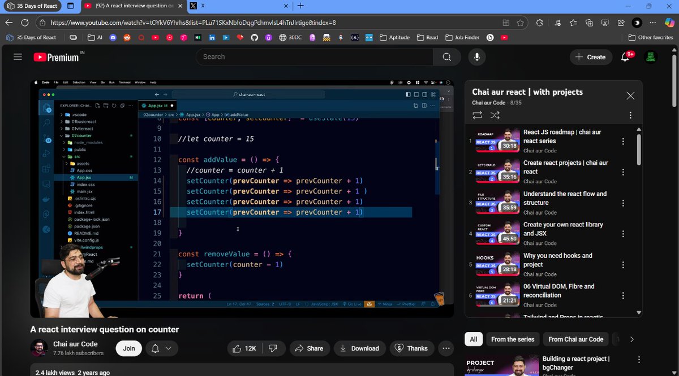Close the Chai aur react playlist panel

630,96
